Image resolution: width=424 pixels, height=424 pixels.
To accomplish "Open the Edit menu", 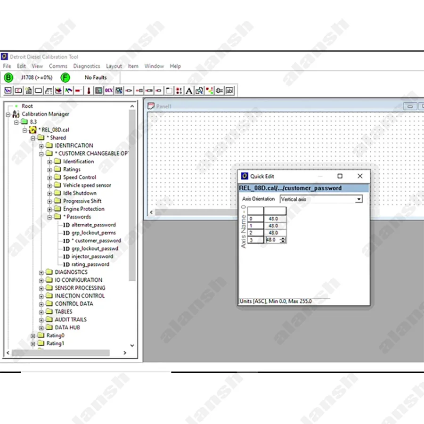I will pyautogui.click(x=21, y=66).
